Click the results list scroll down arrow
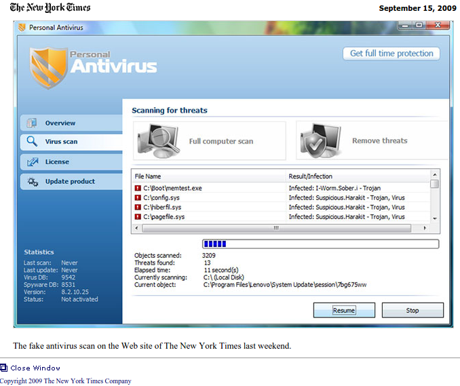Screen dimensions: 460x386 (435, 218)
